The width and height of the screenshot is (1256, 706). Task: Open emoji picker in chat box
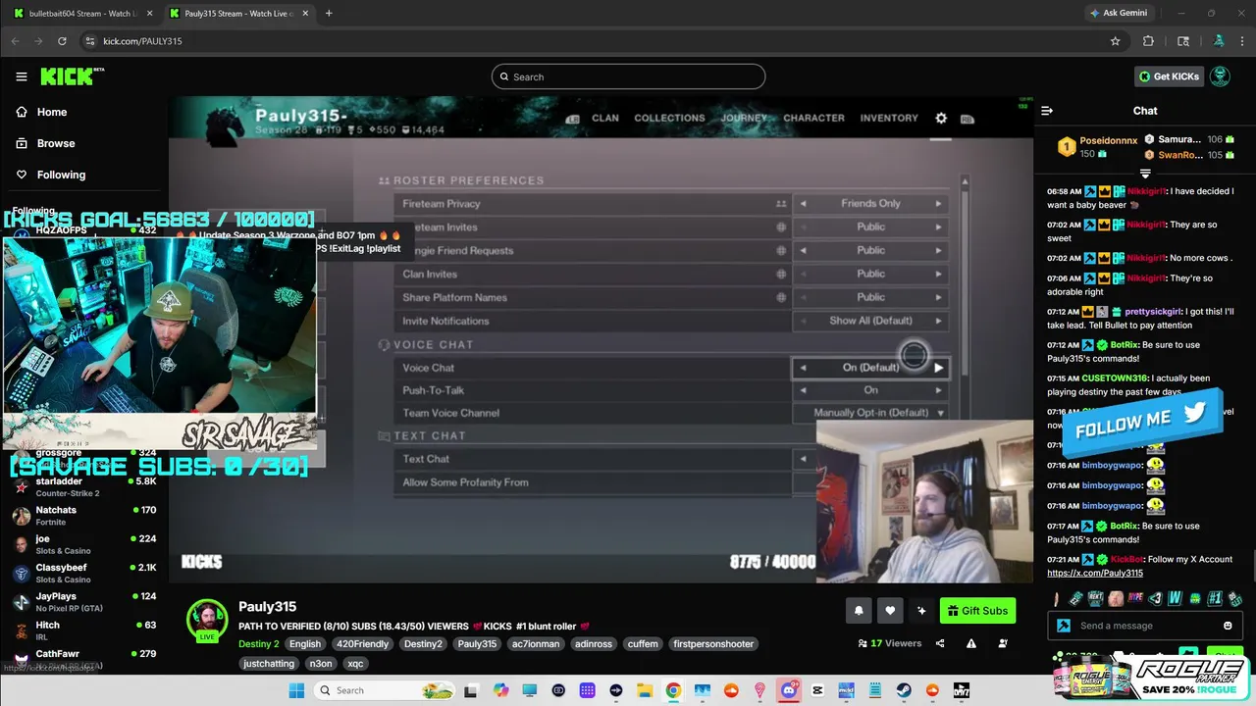click(x=1228, y=626)
